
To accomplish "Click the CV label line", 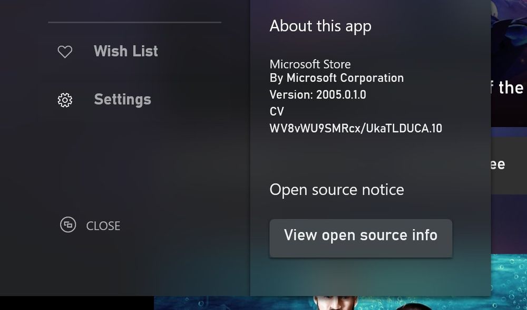I will (x=277, y=112).
